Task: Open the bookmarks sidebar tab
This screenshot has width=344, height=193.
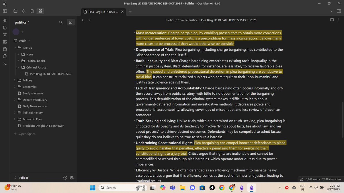Action: click(32, 11)
